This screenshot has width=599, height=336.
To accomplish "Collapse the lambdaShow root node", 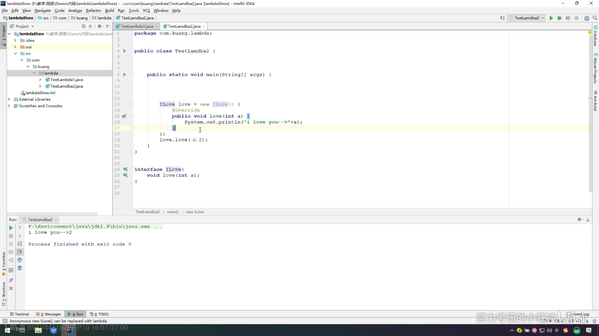I will click(9, 34).
